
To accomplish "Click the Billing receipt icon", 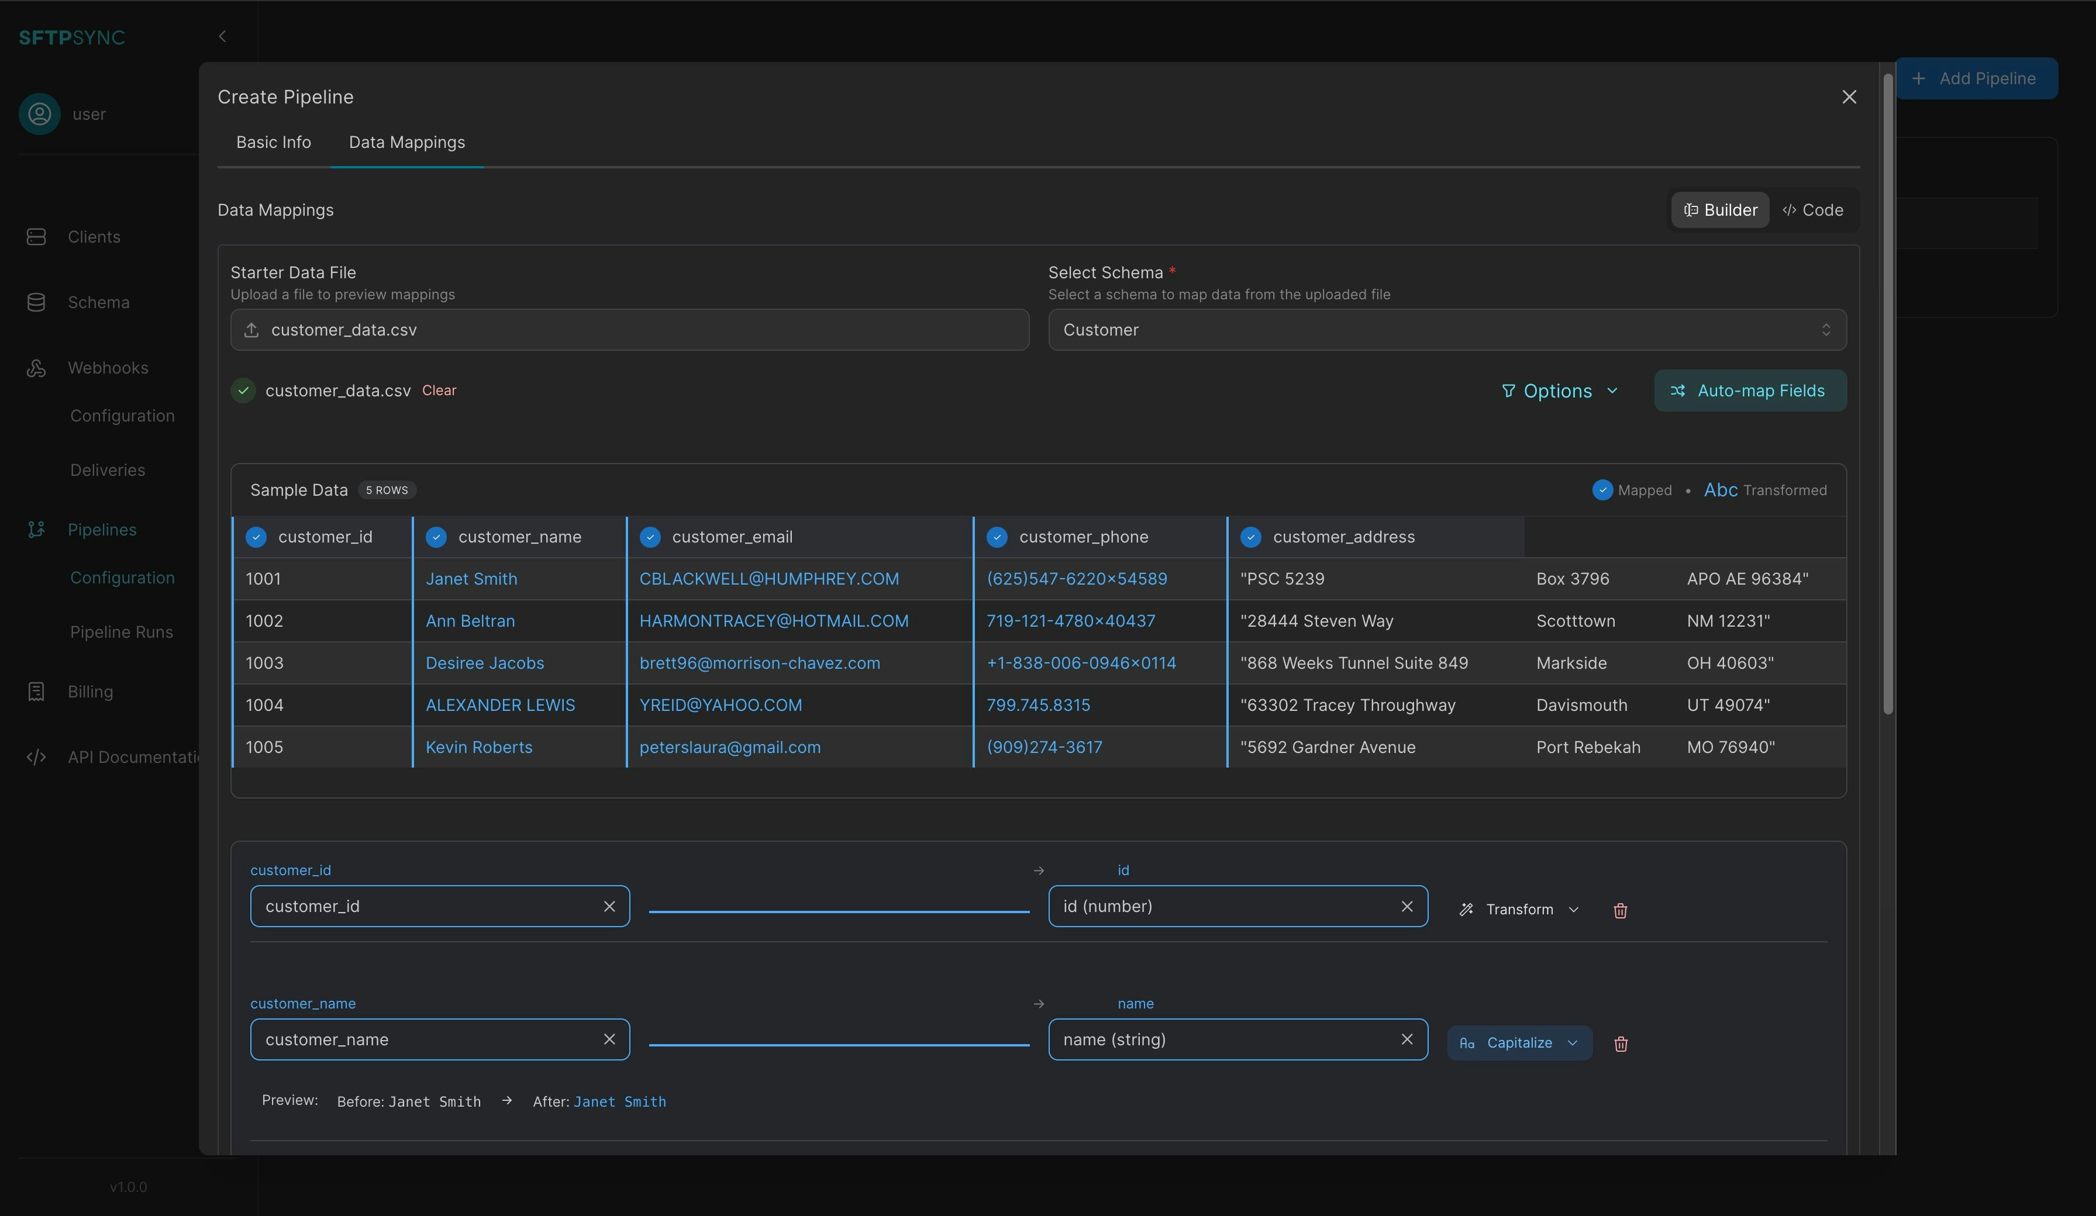I will point(36,692).
